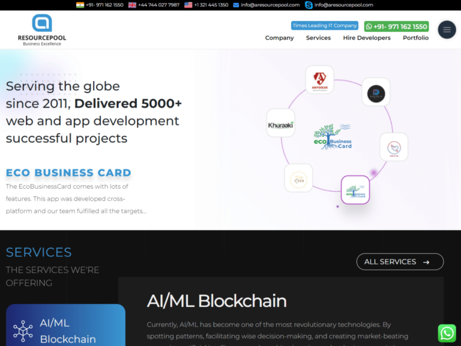
Task: Open the Hire Developers menu
Action: [x=367, y=38]
